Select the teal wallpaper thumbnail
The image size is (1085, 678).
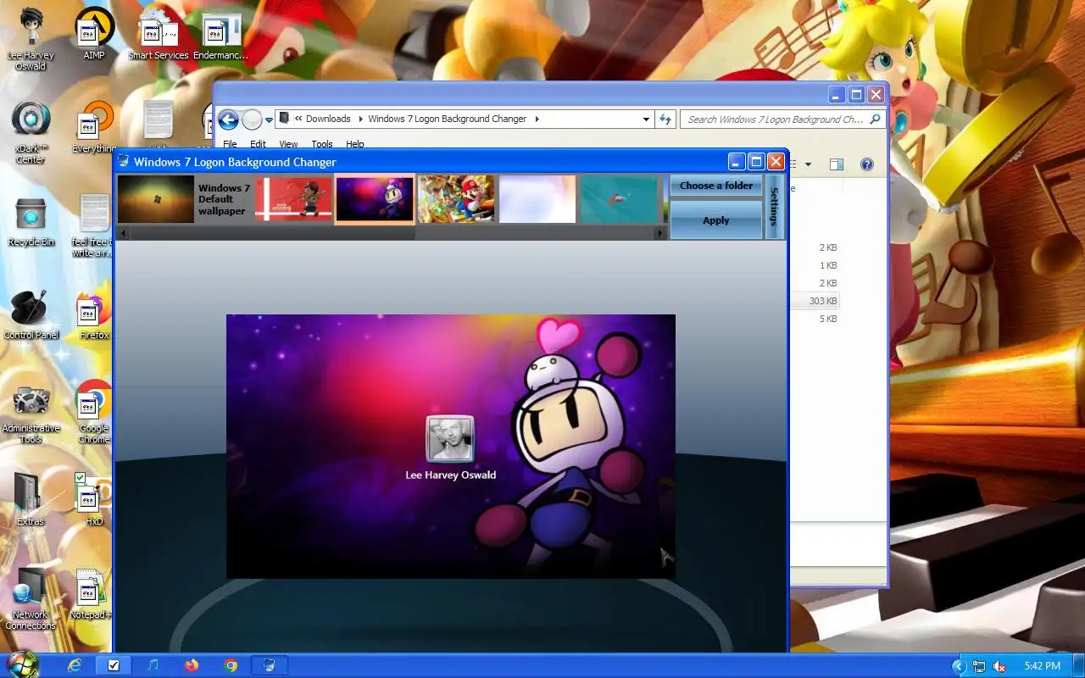coord(619,199)
